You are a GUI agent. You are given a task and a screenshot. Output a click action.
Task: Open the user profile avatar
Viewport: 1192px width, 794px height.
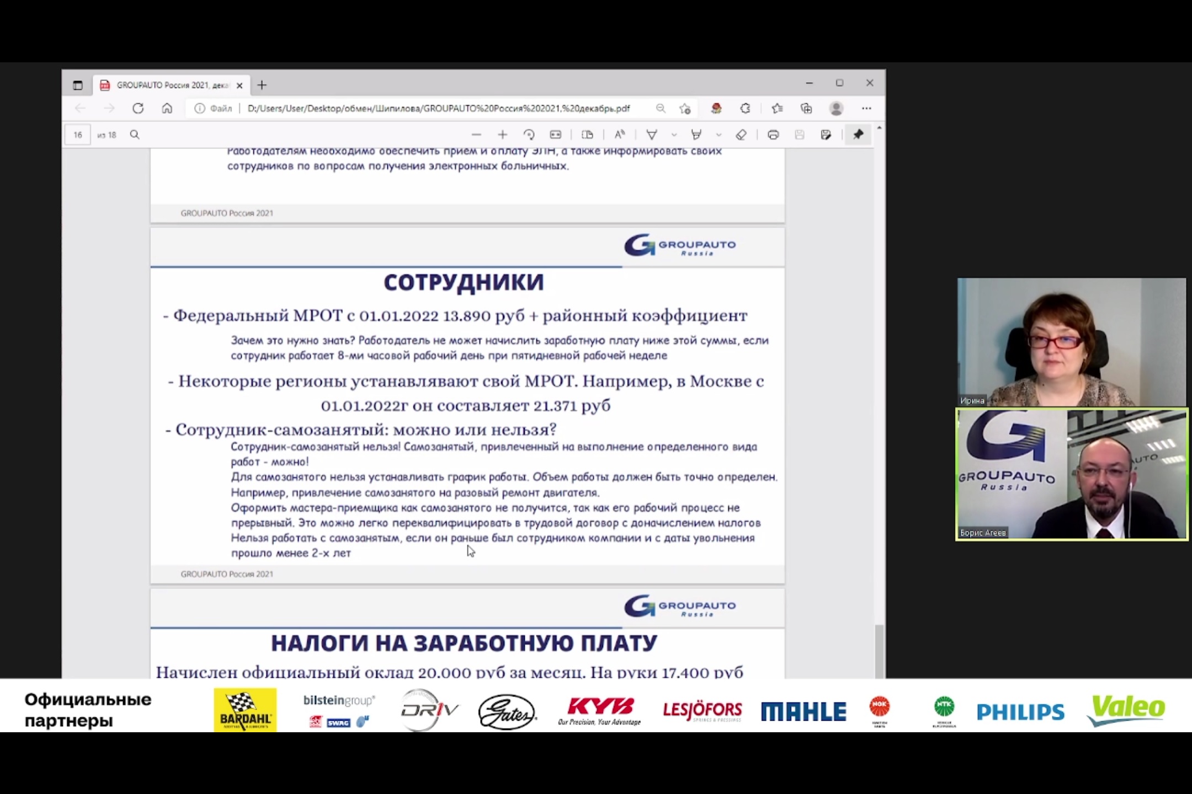(837, 108)
